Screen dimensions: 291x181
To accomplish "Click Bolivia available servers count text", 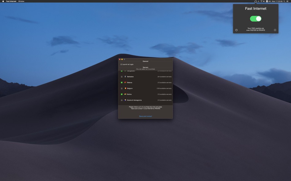I will point(164,94).
